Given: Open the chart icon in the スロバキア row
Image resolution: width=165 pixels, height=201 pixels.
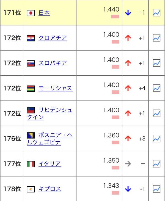Looking at the screenshot, I should coord(156,63).
